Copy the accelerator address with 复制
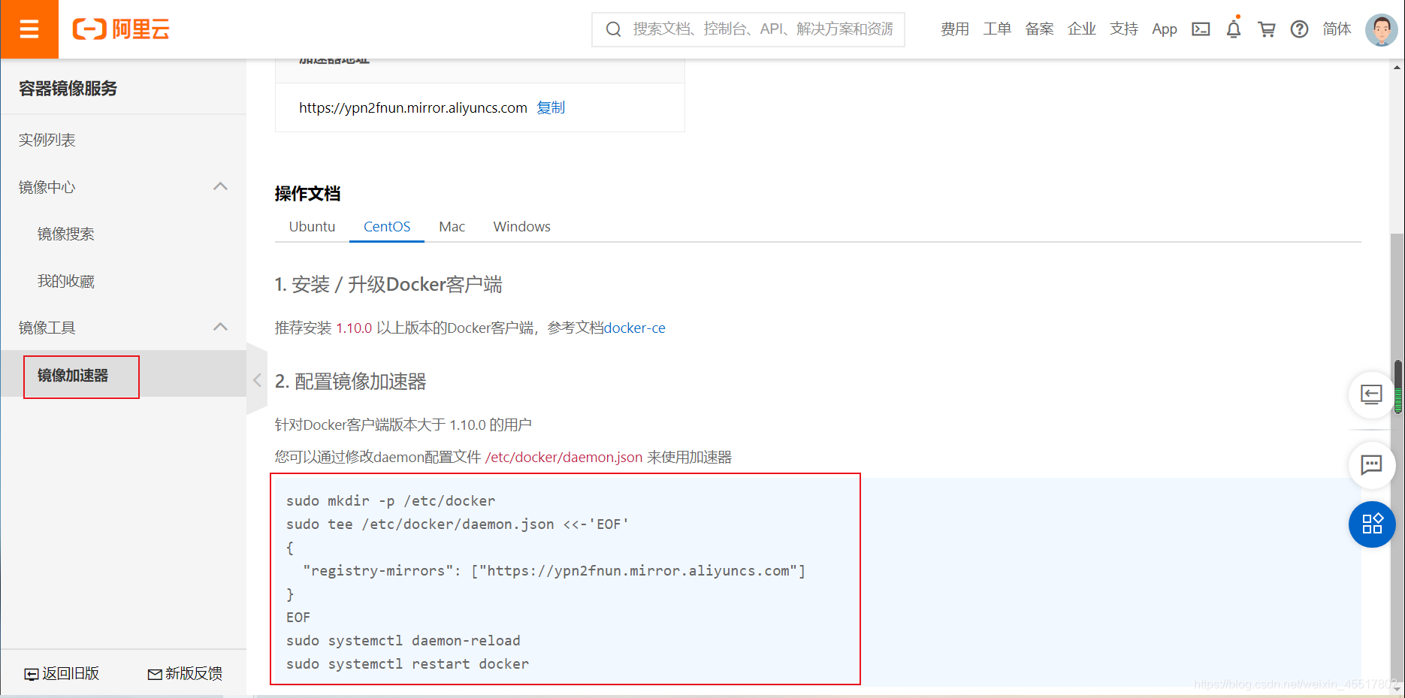Viewport: 1405px width, 698px height. coord(551,107)
